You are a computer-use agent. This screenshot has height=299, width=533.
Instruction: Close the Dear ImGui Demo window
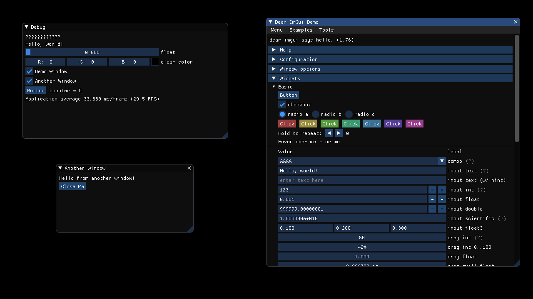point(516,22)
